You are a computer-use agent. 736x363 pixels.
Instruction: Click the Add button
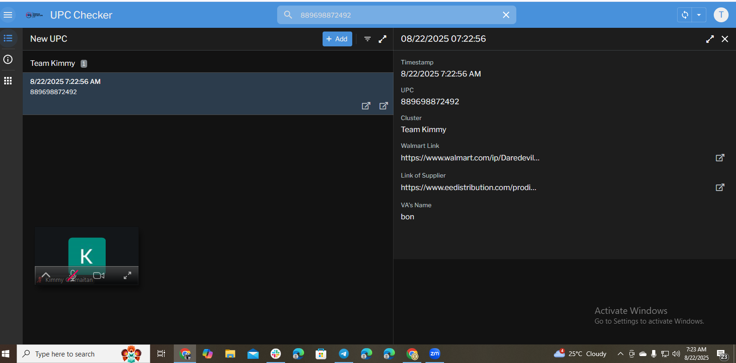click(x=337, y=39)
